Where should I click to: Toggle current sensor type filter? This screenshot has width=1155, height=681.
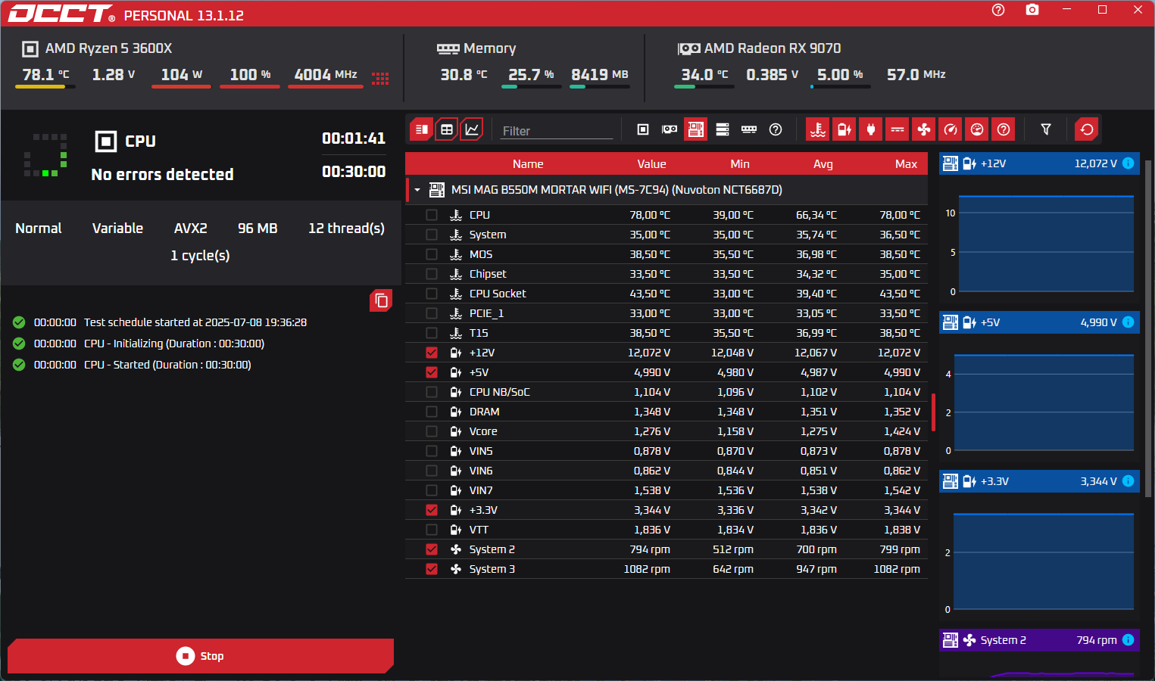pos(897,129)
